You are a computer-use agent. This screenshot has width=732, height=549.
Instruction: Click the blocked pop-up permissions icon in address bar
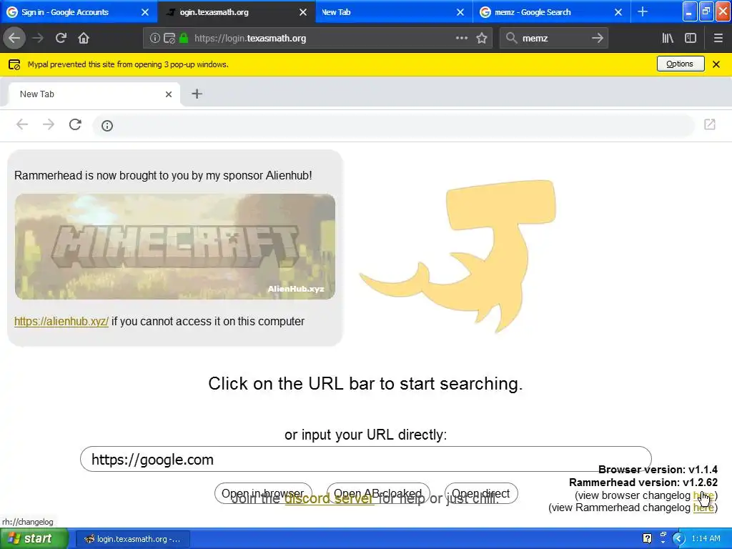[x=169, y=39]
